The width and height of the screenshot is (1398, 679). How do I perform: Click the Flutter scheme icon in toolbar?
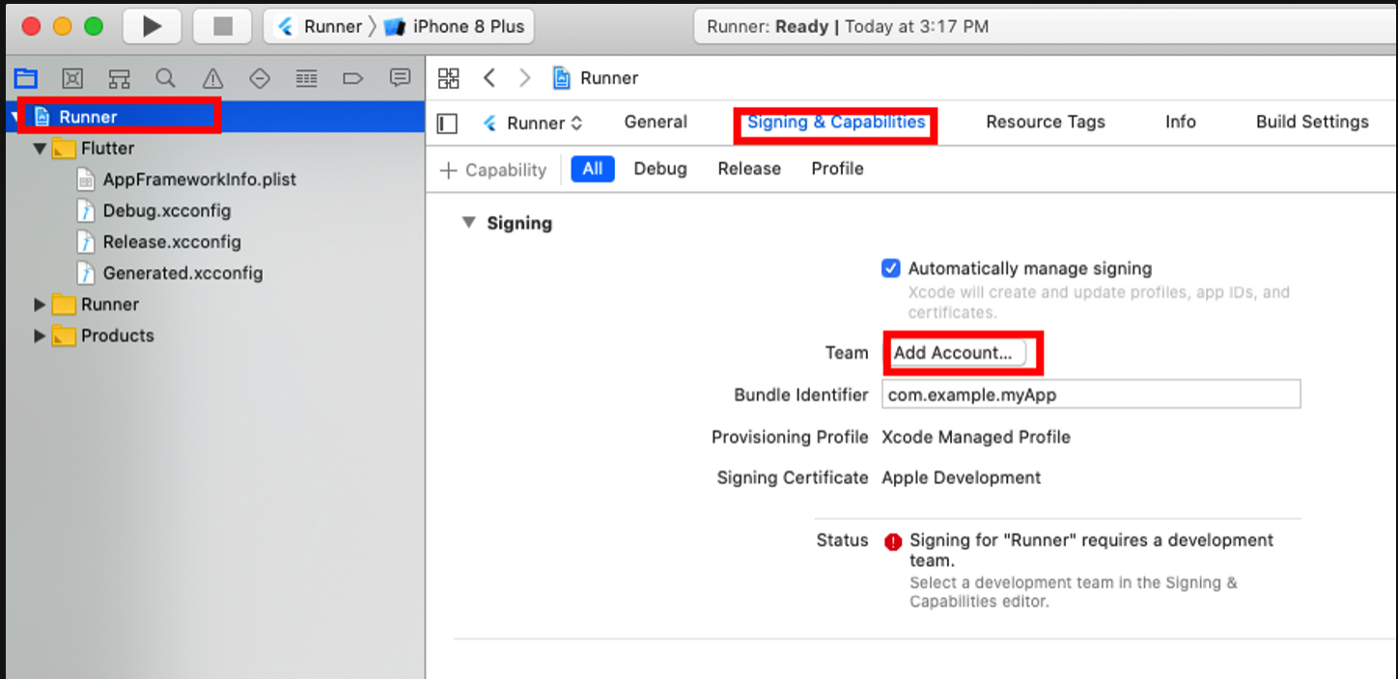(x=286, y=26)
